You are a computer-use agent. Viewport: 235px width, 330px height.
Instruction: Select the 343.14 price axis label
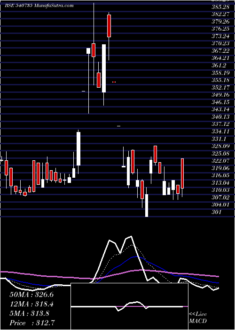[220, 109]
